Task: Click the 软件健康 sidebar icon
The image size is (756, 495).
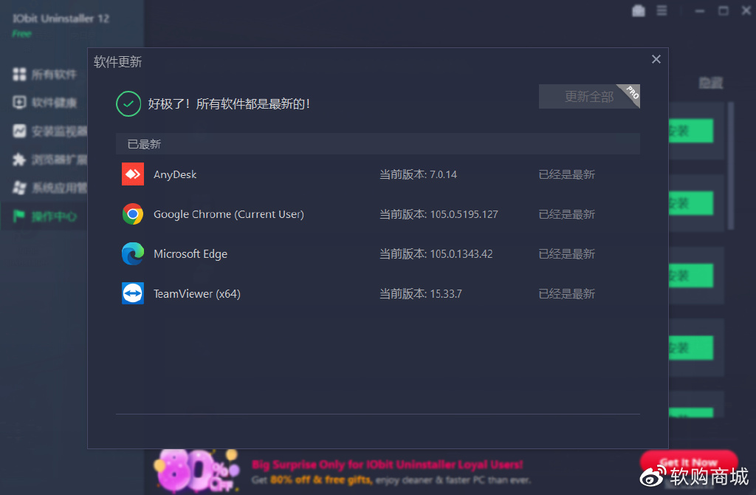Action: [x=19, y=102]
